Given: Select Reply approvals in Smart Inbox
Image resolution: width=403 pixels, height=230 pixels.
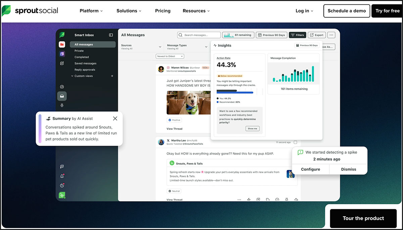Looking at the screenshot, I should tap(85, 70).
